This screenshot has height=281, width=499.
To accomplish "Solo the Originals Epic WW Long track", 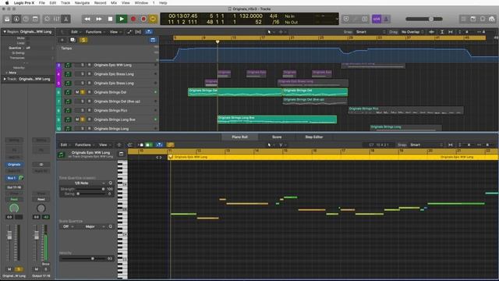I will point(83,65).
